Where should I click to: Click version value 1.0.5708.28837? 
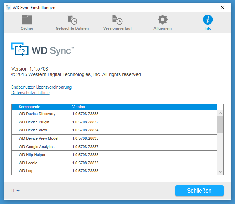click(x=85, y=147)
